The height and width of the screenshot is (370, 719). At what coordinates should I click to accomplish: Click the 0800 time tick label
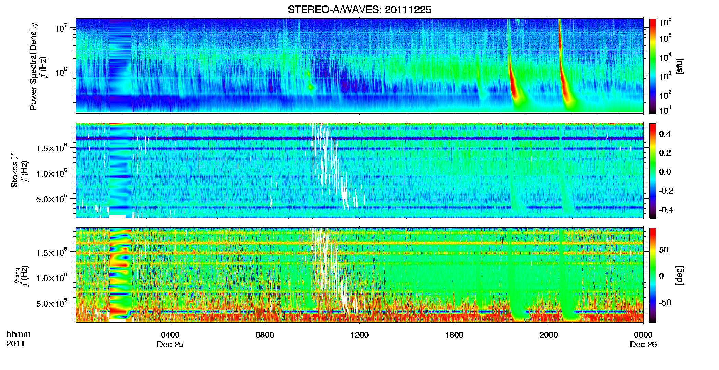pos(265,335)
